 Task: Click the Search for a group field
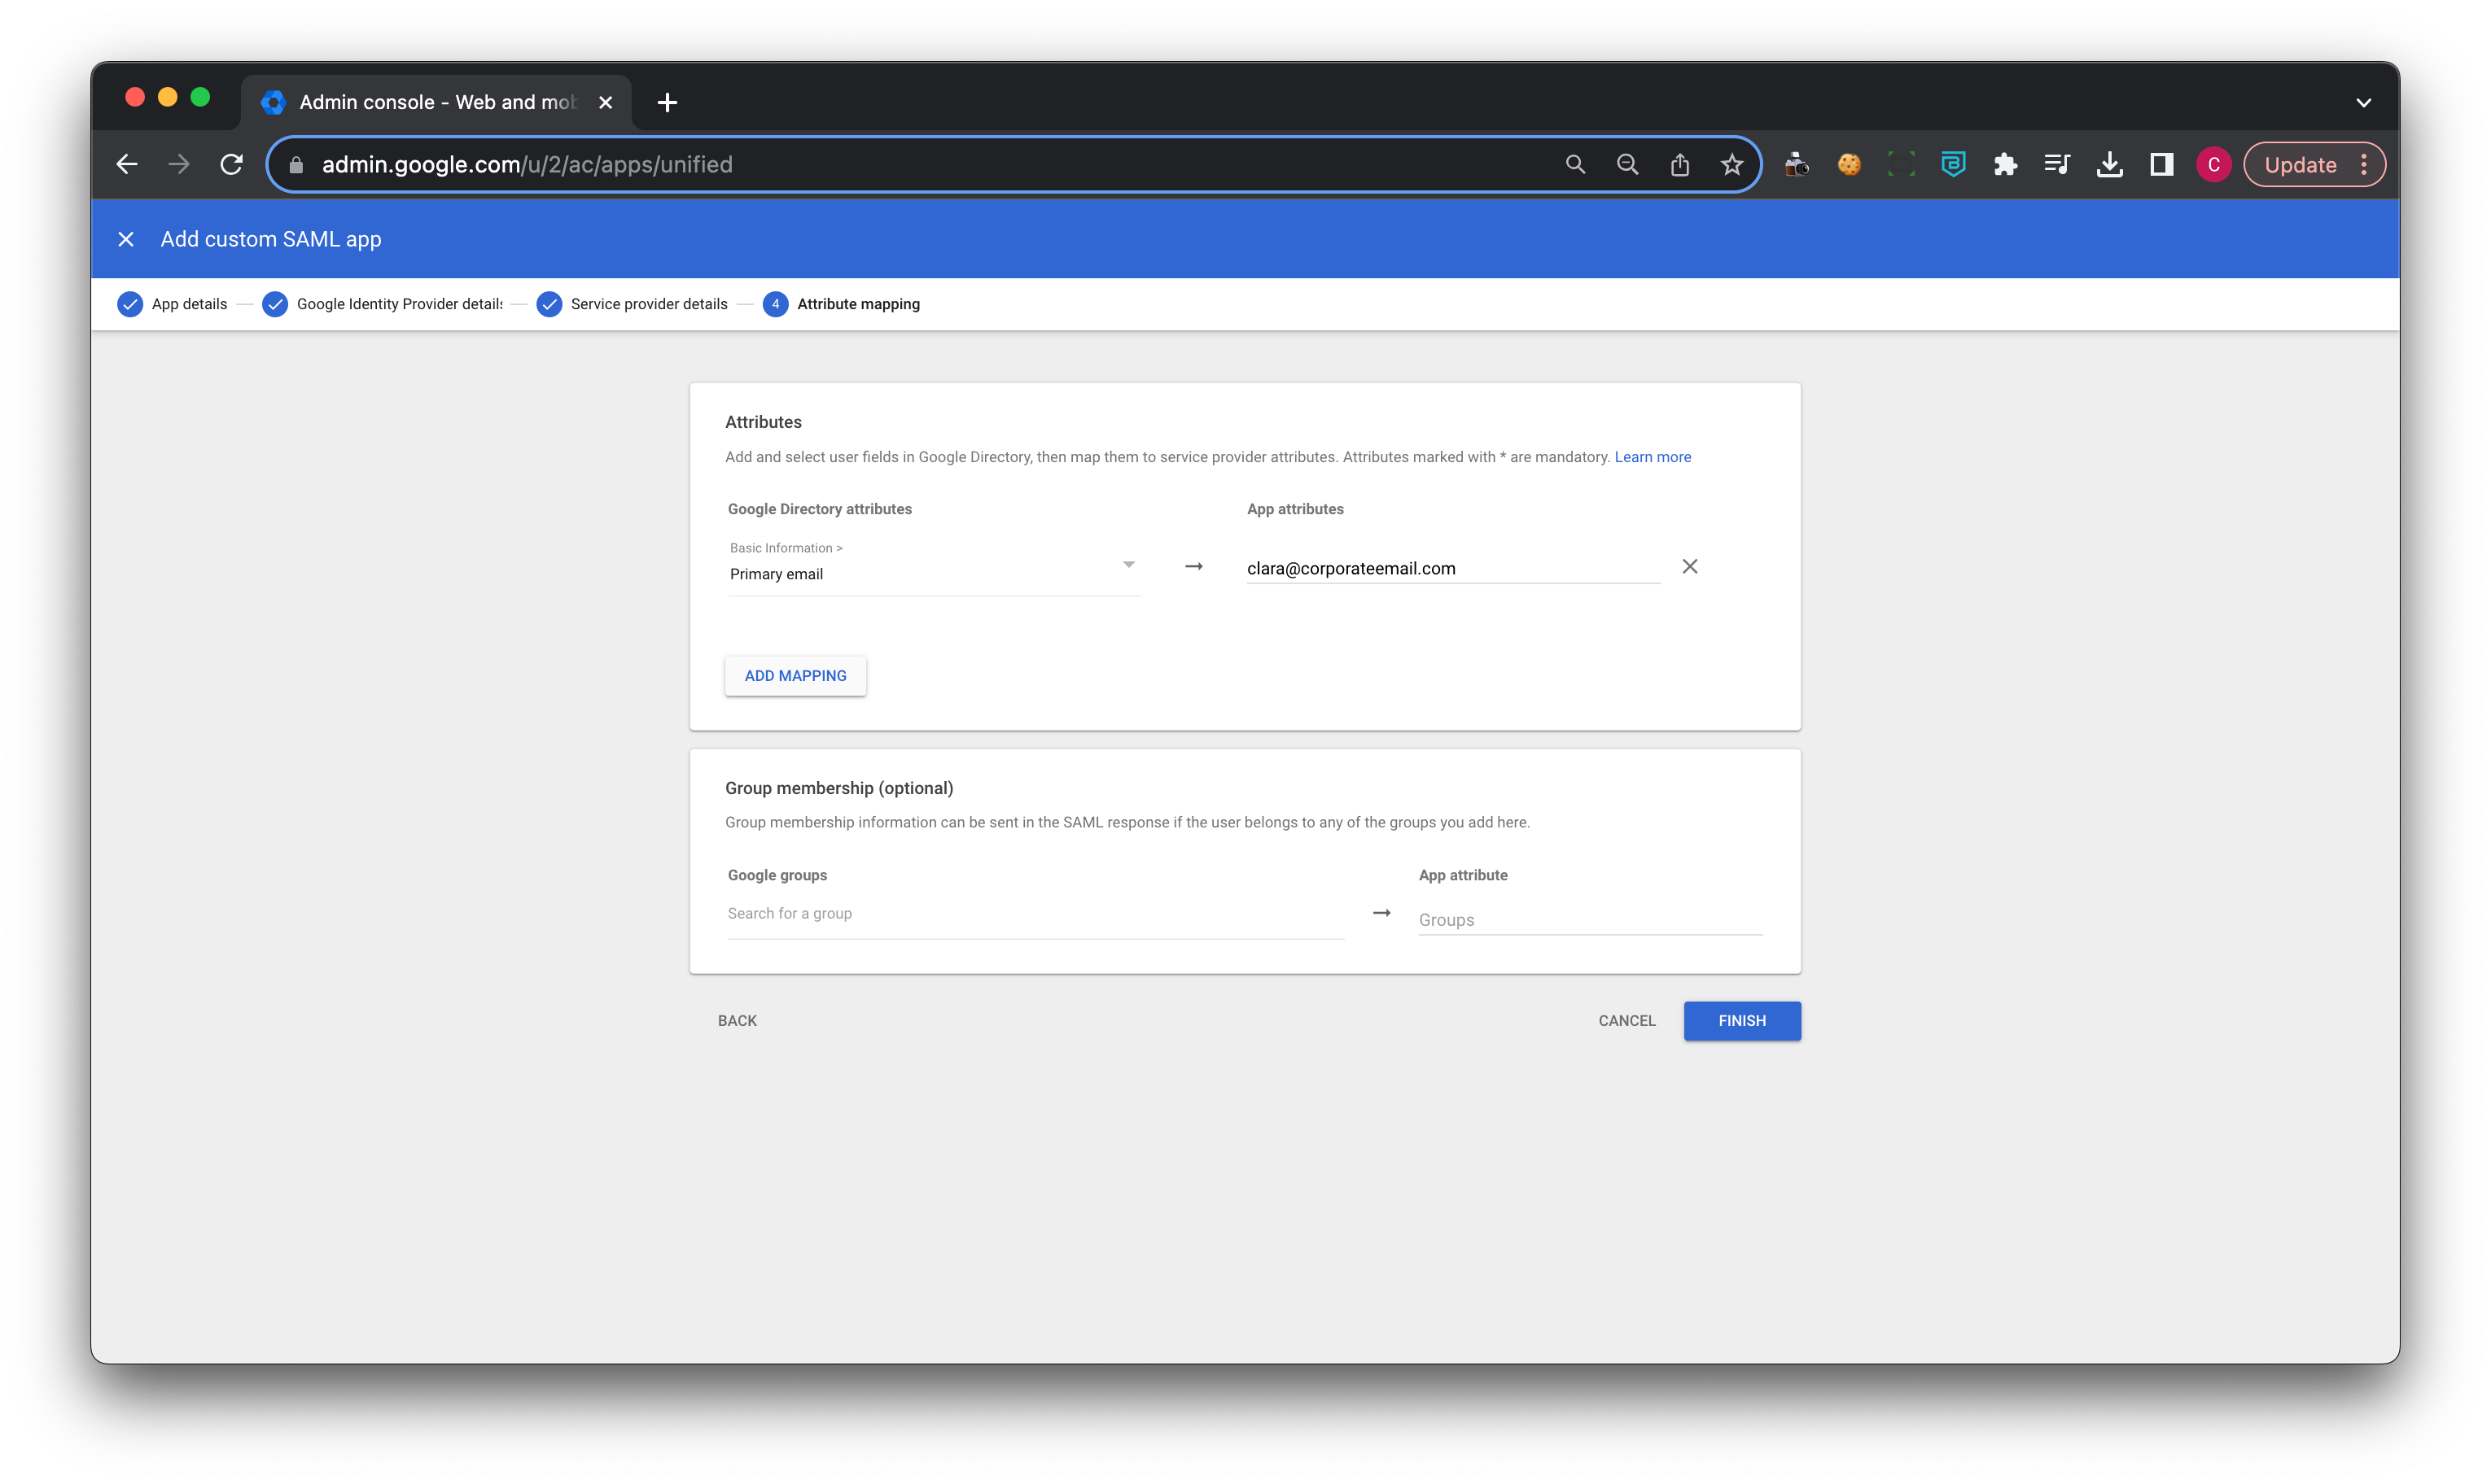click(1035, 914)
